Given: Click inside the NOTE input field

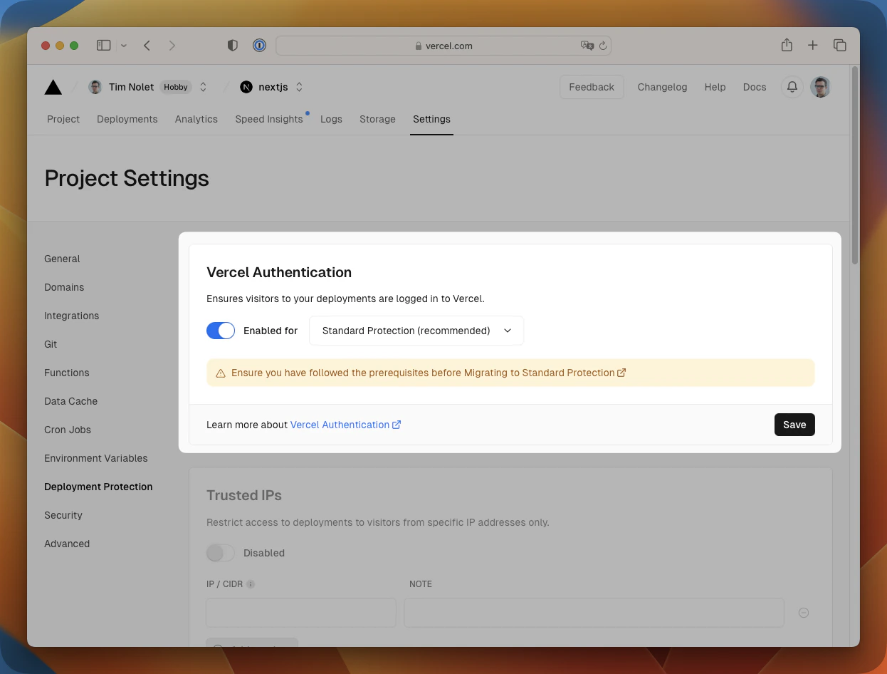Looking at the screenshot, I should [594, 612].
